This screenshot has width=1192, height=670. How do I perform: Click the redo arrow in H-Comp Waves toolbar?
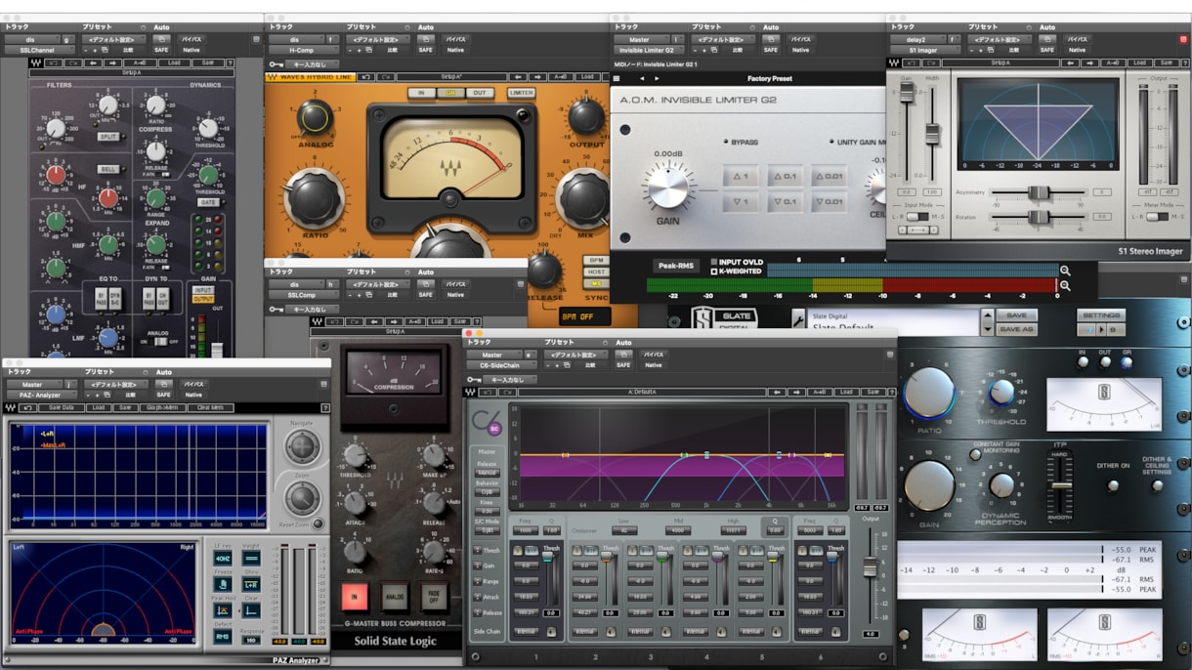(x=385, y=76)
